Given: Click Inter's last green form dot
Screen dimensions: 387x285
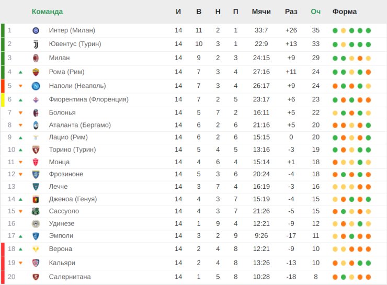Looking at the screenshot, I should (368, 31).
